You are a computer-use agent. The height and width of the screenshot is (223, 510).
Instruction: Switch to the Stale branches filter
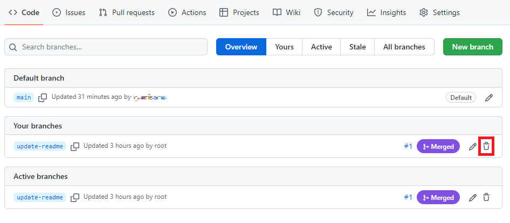(x=357, y=47)
